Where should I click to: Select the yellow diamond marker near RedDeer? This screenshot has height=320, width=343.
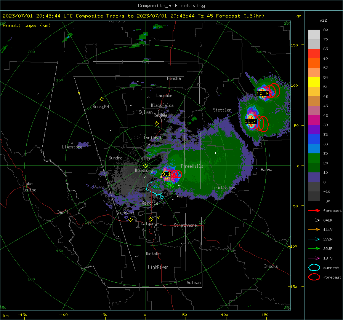[x=157, y=124]
